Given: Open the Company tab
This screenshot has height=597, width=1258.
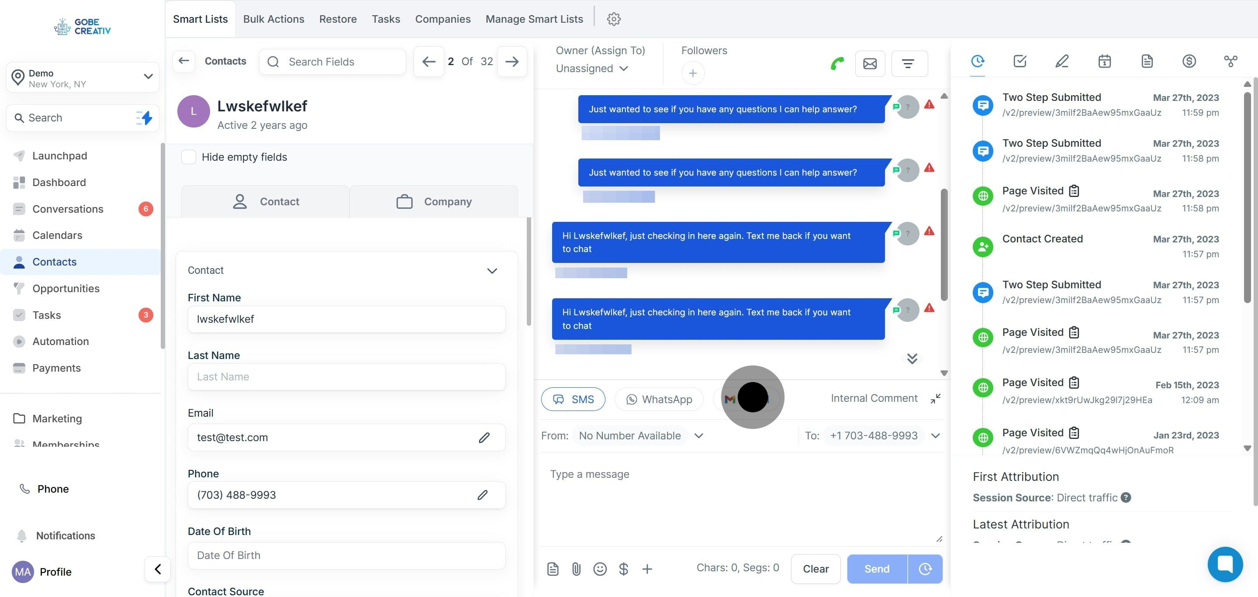Looking at the screenshot, I should point(434,202).
